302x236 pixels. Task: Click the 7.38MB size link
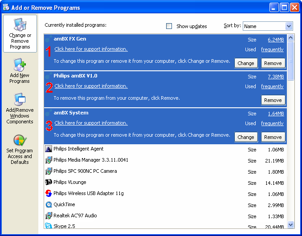coord(276,77)
